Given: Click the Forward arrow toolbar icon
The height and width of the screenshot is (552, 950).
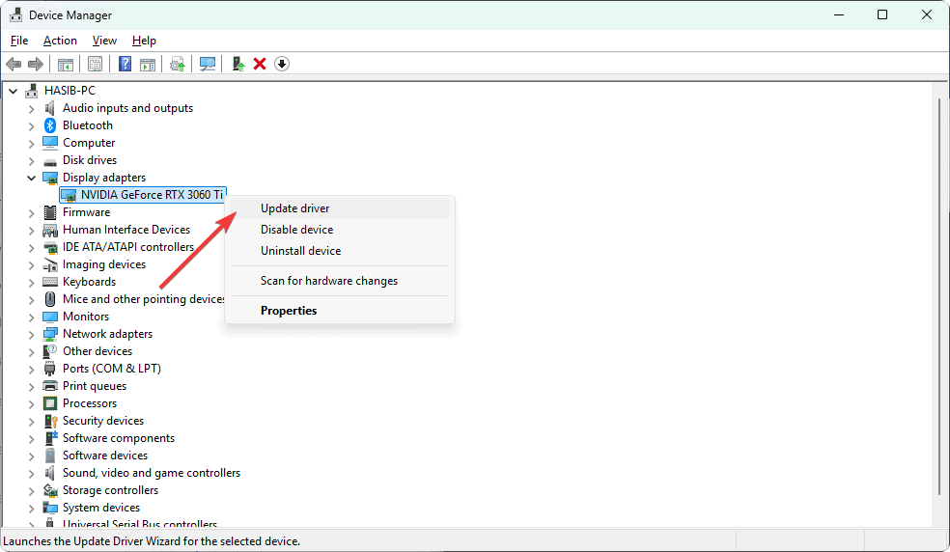Looking at the screenshot, I should [x=36, y=64].
